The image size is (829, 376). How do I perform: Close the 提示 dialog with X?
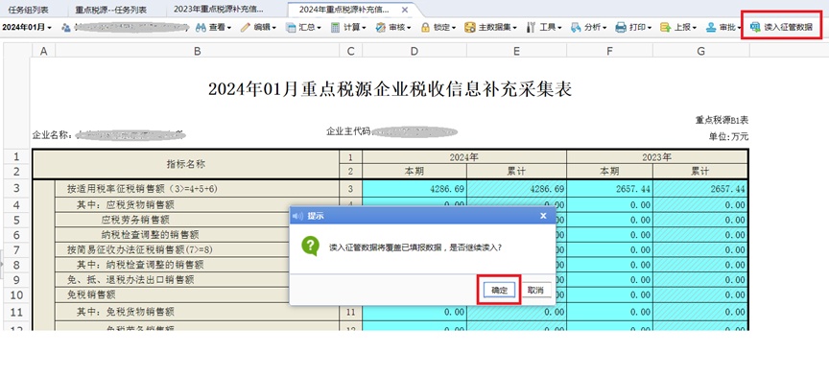543,216
